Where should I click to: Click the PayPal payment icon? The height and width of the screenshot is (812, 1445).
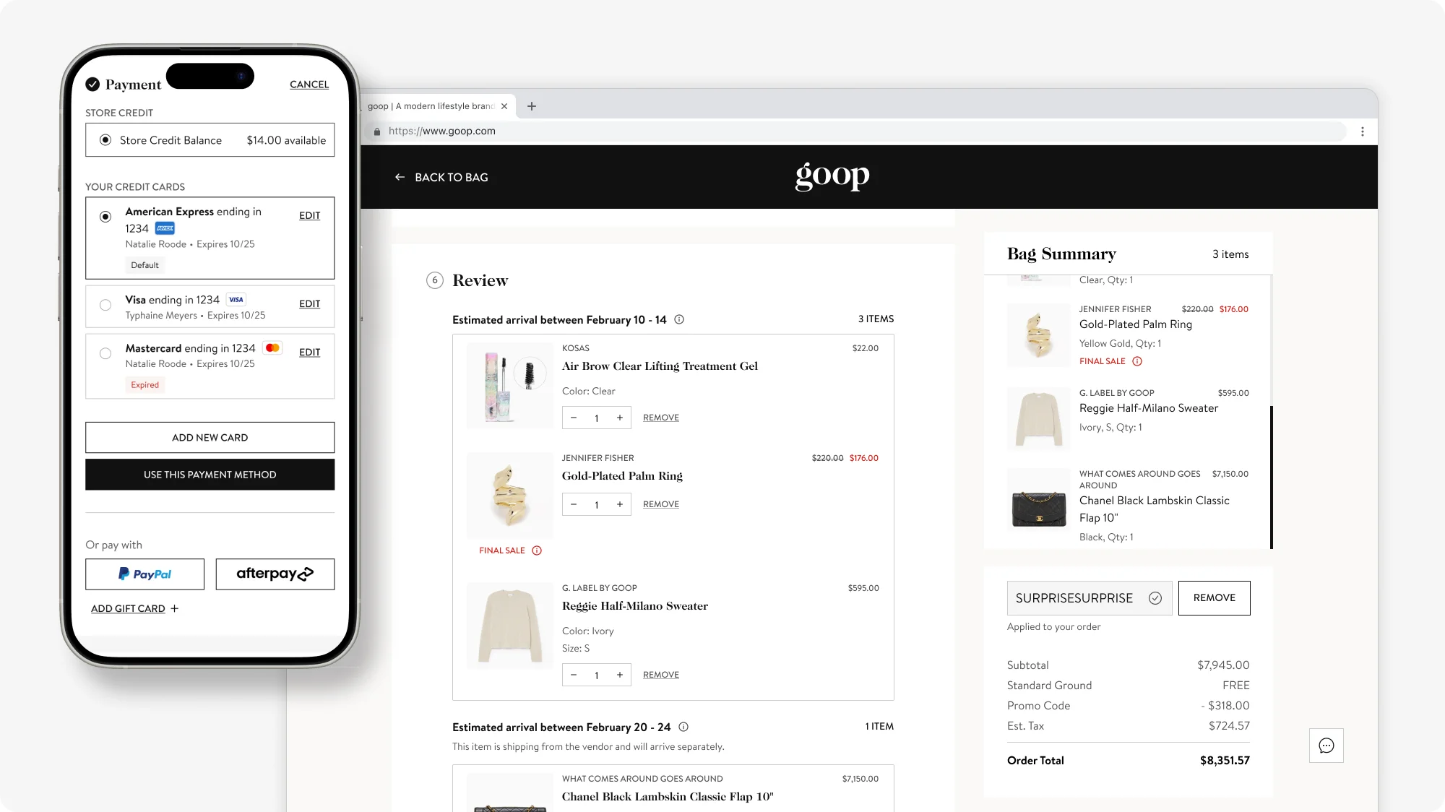(x=144, y=573)
